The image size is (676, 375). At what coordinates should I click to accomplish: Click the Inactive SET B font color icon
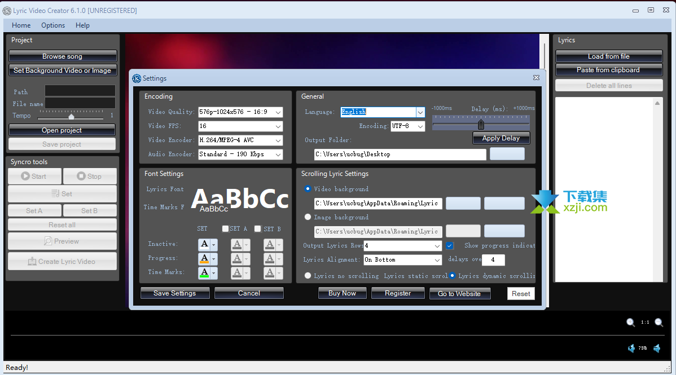[270, 244]
